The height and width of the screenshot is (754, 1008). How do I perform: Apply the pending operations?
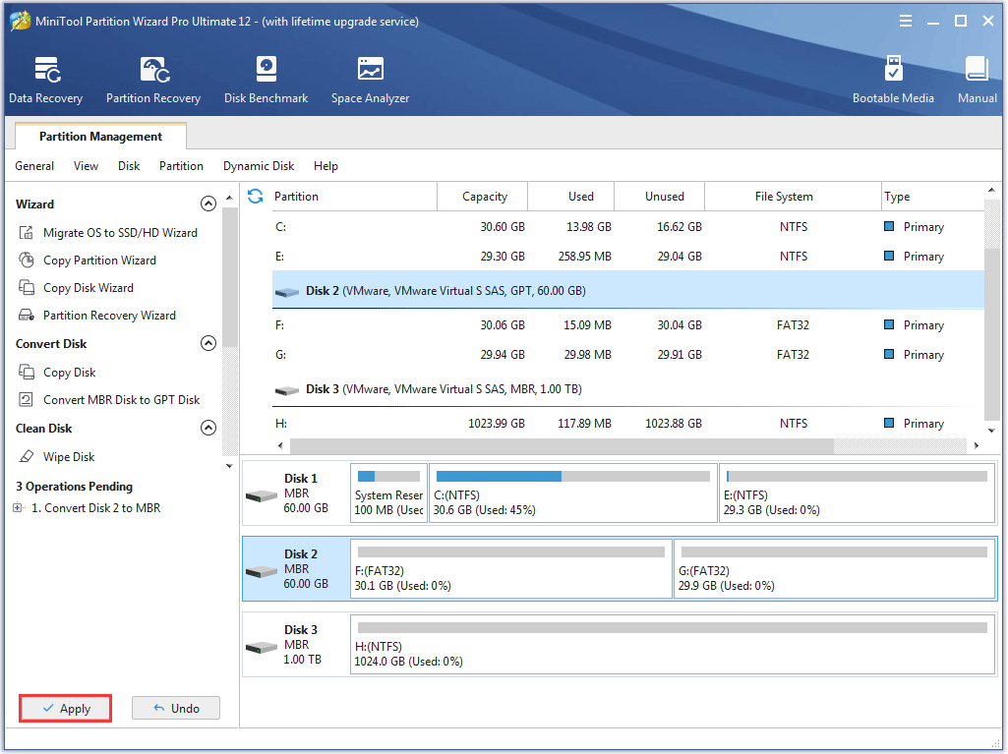pyautogui.click(x=65, y=708)
